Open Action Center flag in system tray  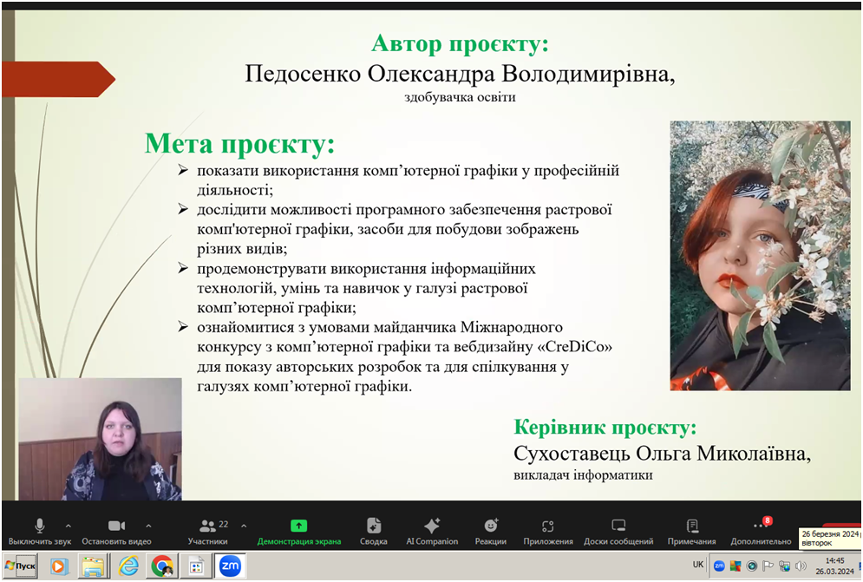[768, 566]
